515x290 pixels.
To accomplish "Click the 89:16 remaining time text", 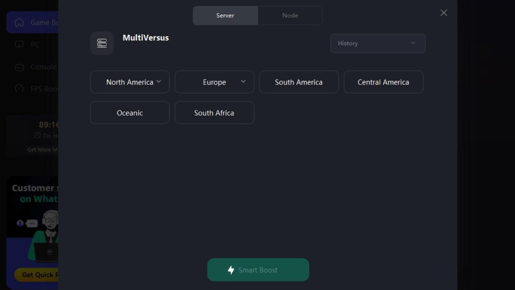I will click(x=49, y=125).
